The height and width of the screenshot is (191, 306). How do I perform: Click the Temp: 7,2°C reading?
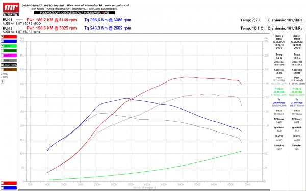pyautogui.click(x=250, y=20)
